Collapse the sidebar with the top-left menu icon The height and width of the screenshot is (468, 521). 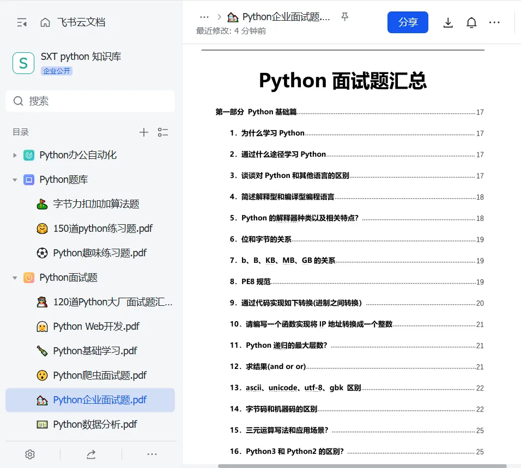point(22,22)
